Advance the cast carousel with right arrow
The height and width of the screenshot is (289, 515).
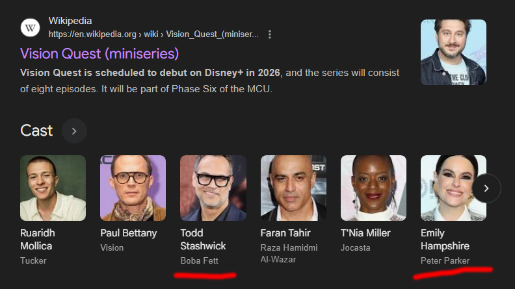tap(486, 188)
